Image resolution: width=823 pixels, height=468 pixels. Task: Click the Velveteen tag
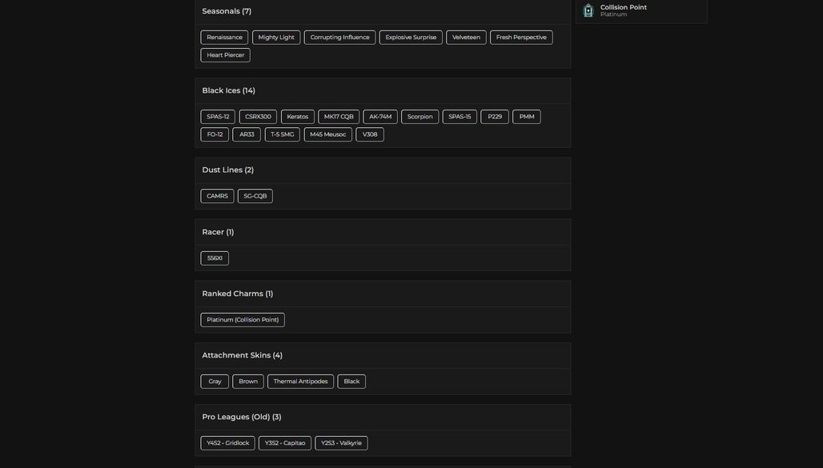click(466, 38)
